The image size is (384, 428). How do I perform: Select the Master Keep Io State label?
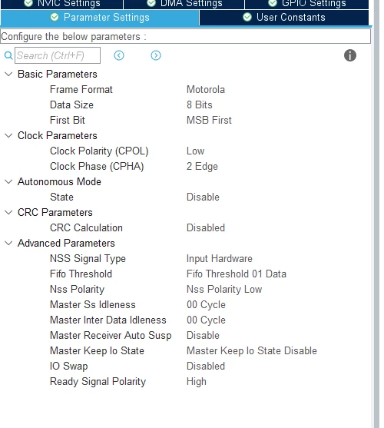click(97, 350)
